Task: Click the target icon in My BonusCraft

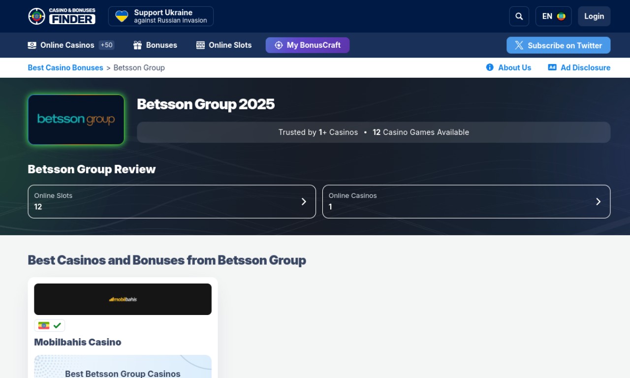Action: point(279,45)
